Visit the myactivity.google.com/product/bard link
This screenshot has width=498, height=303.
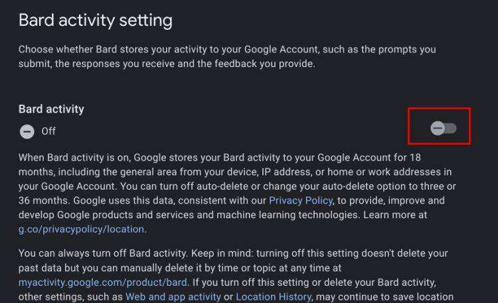pyautogui.click(x=103, y=282)
